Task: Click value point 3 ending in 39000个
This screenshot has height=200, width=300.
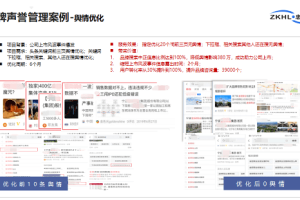Action: [180, 70]
